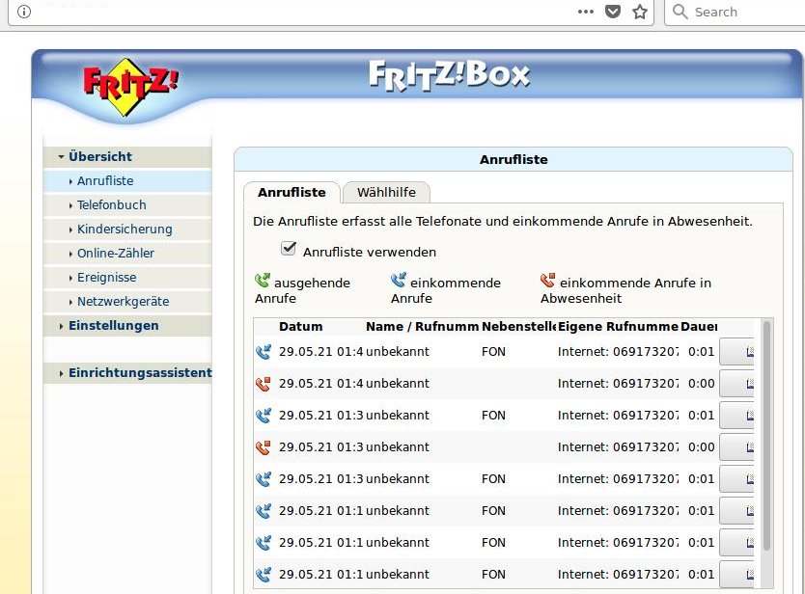
Task: Open the page actions three-dot menu
Action: point(585,12)
